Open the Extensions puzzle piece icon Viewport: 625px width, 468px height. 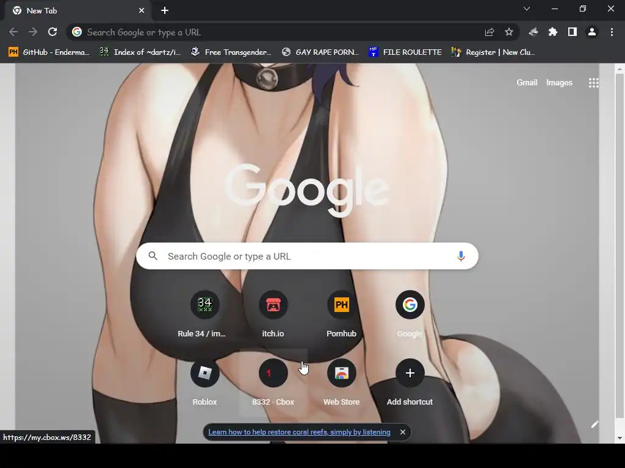coord(553,32)
